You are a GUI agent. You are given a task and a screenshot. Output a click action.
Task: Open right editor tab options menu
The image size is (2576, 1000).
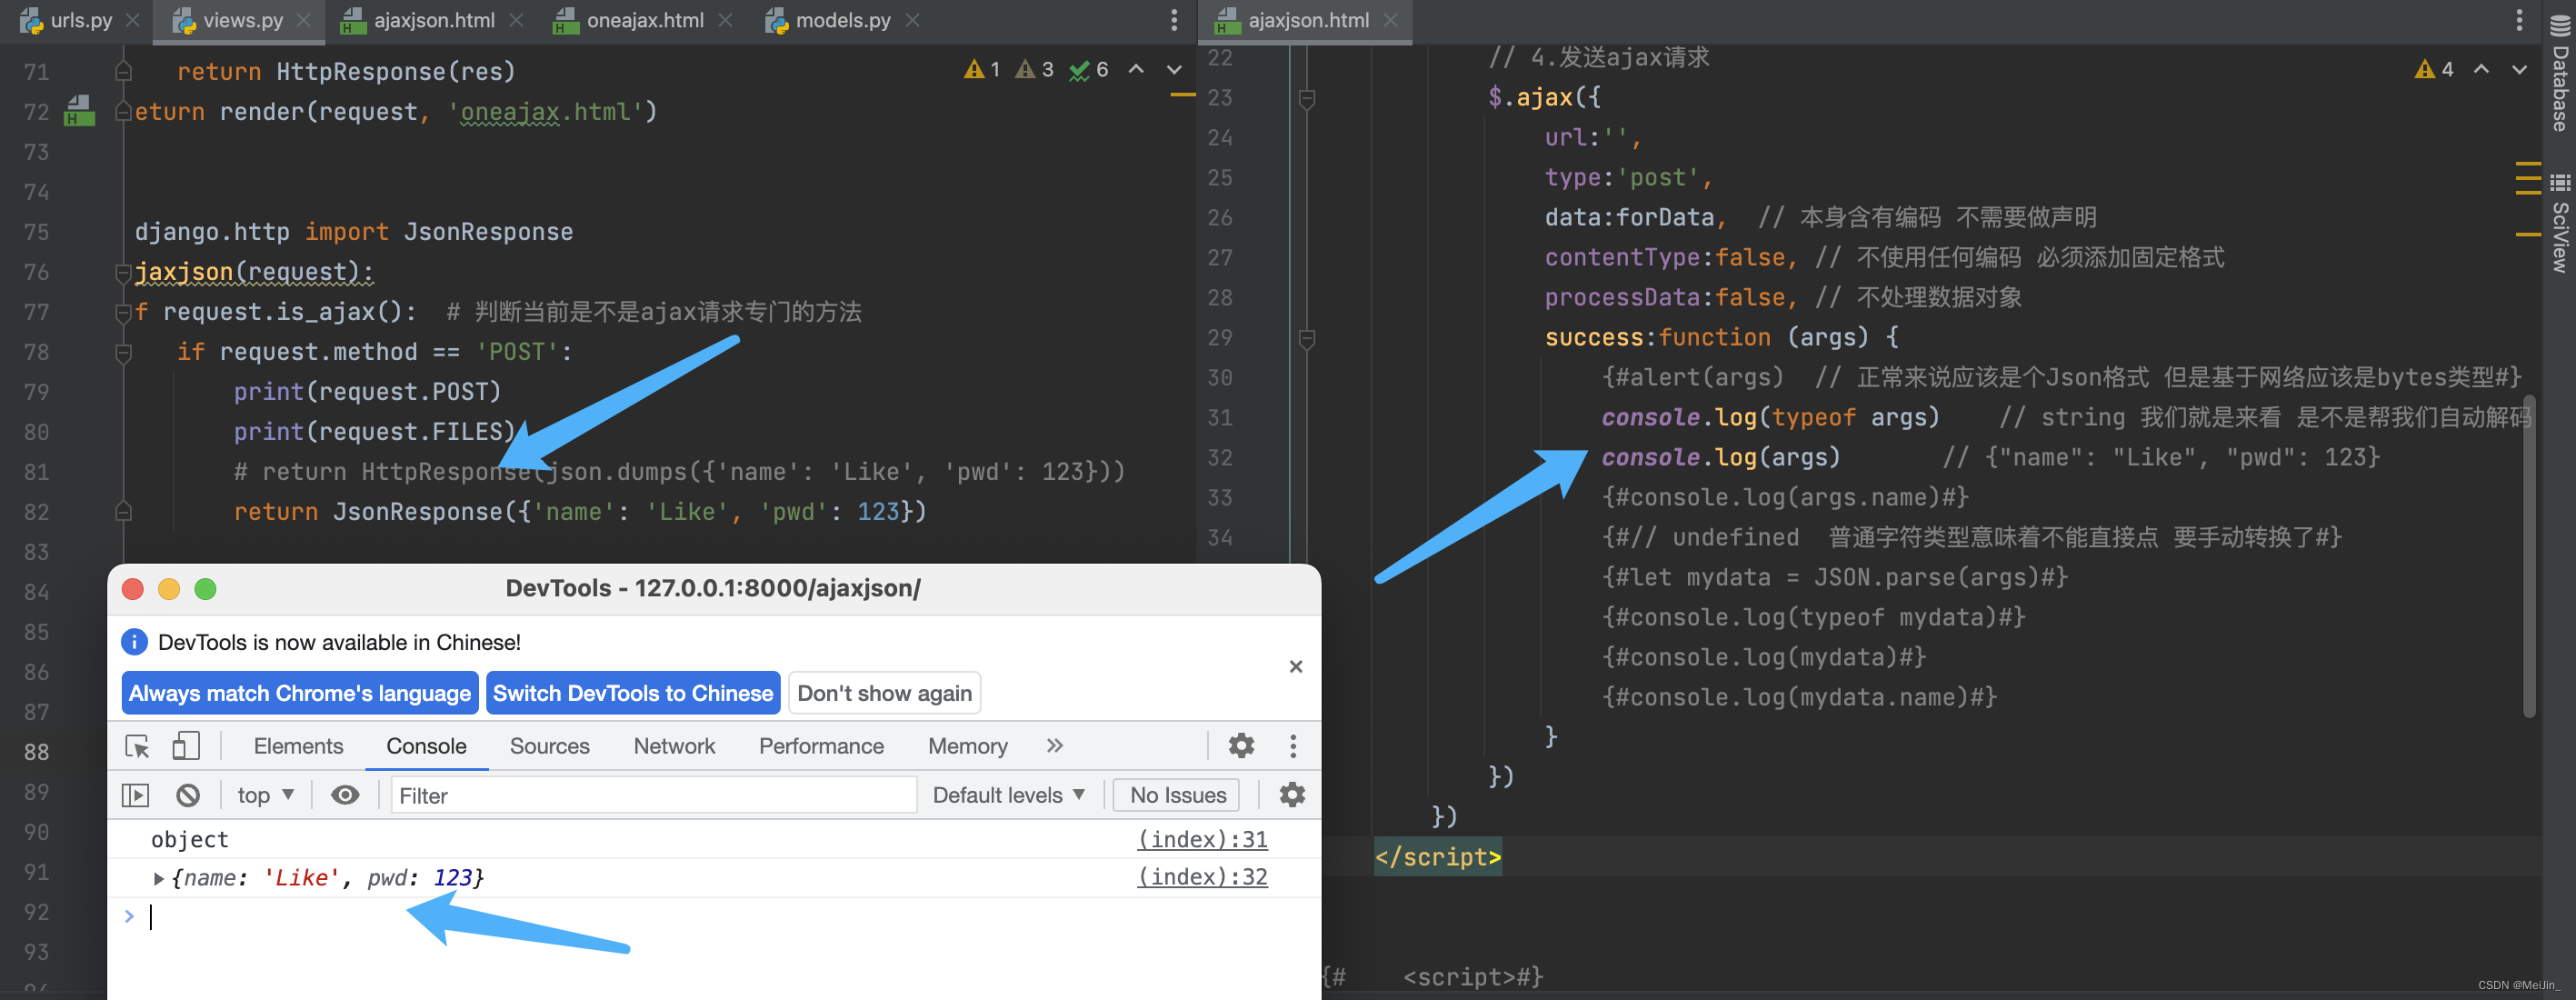(2519, 20)
